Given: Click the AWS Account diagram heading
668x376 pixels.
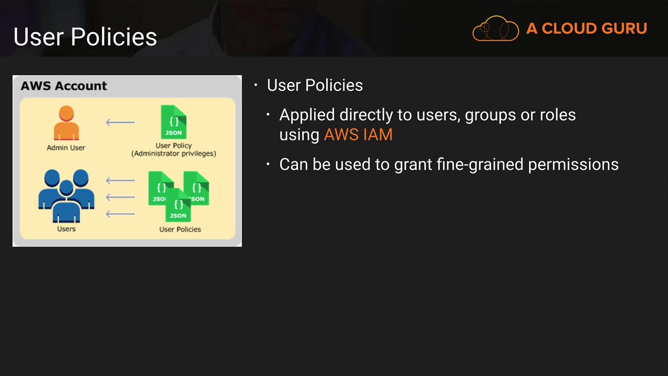Looking at the screenshot, I should pyautogui.click(x=64, y=86).
